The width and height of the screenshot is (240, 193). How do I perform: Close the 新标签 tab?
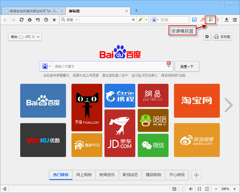[127, 11]
